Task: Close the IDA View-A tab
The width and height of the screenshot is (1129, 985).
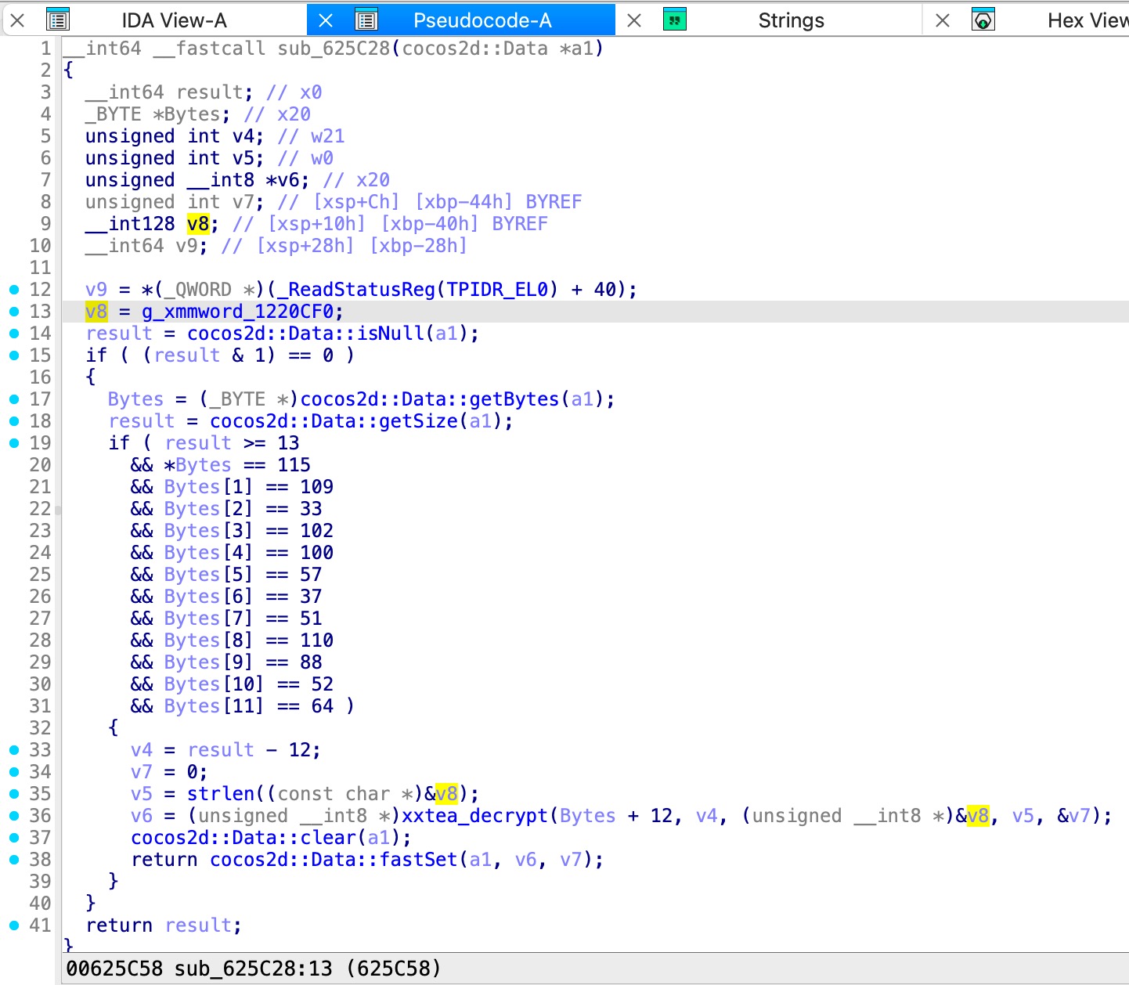Action: [17, 20]
